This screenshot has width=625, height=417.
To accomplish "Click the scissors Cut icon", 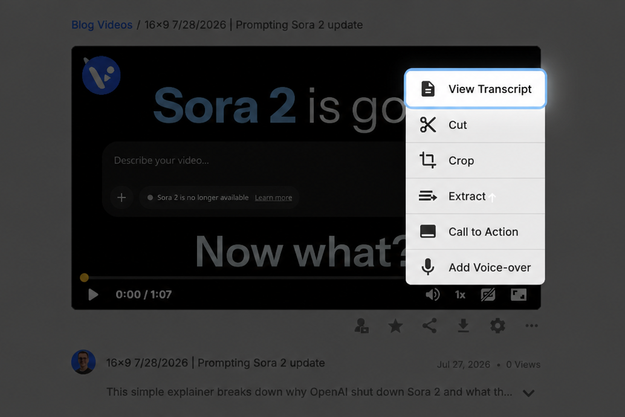I will click(428, 124).
